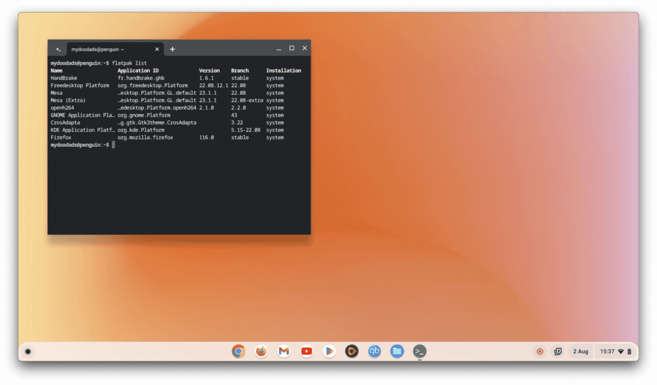The height and width of the screenshot is (385, 657).
Task: Click 'fr.handbrake.ghb' application ID
Action: [x=141, y=78]
